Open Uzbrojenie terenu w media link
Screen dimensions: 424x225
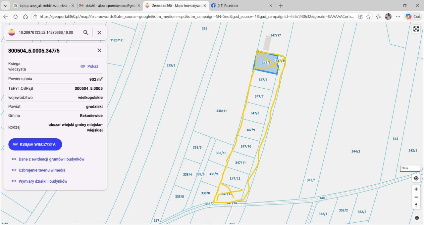tap(42, 170)
